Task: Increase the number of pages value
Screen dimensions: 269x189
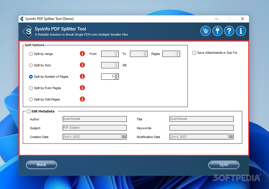Action: pyautogui.click(x=116, y=75)
